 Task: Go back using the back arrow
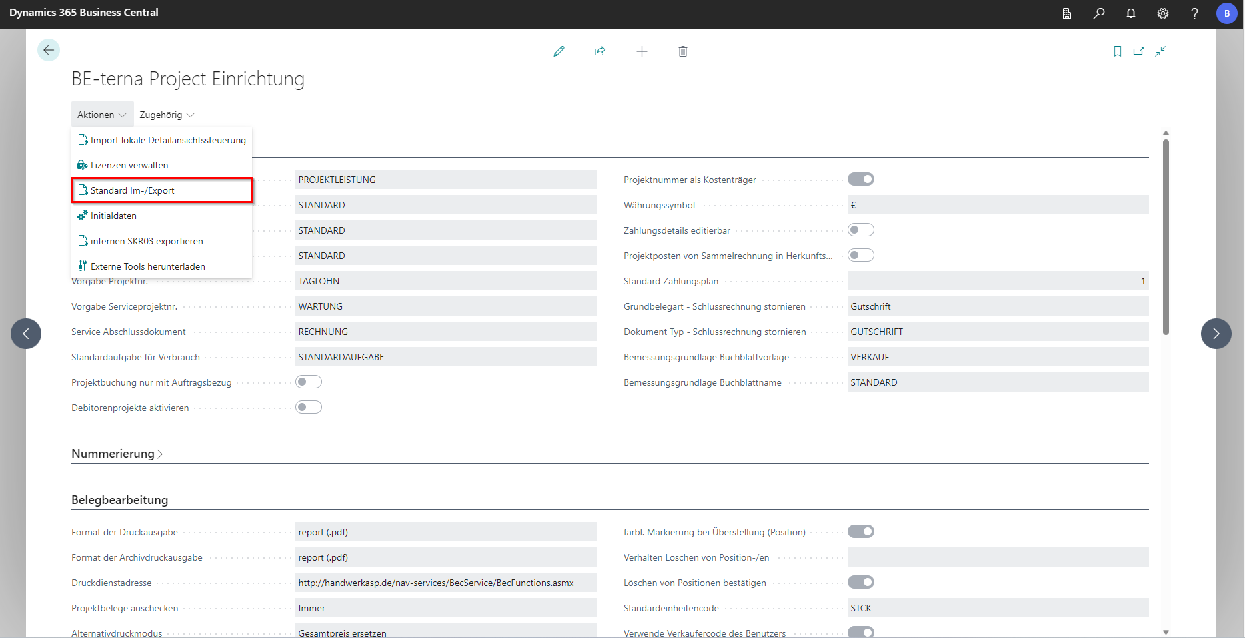[49, 50]
